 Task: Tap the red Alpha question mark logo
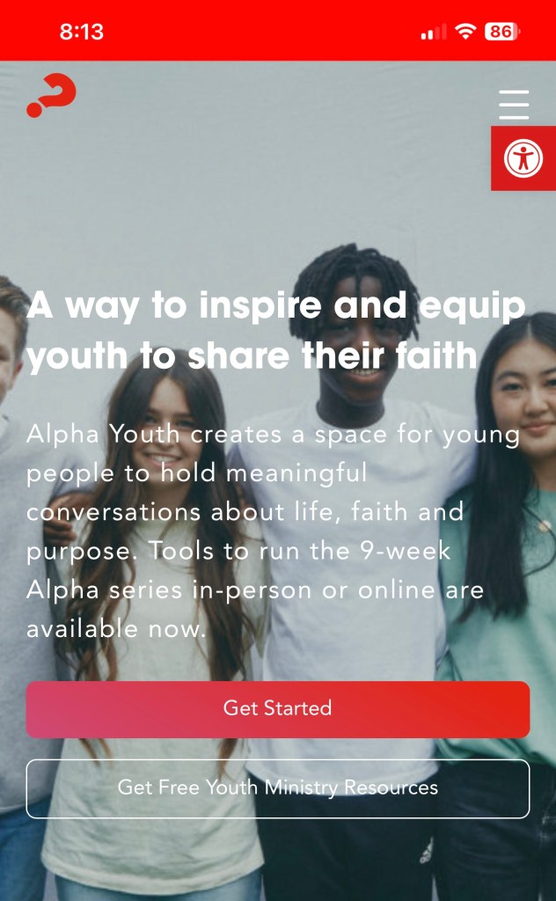(51, 95)
